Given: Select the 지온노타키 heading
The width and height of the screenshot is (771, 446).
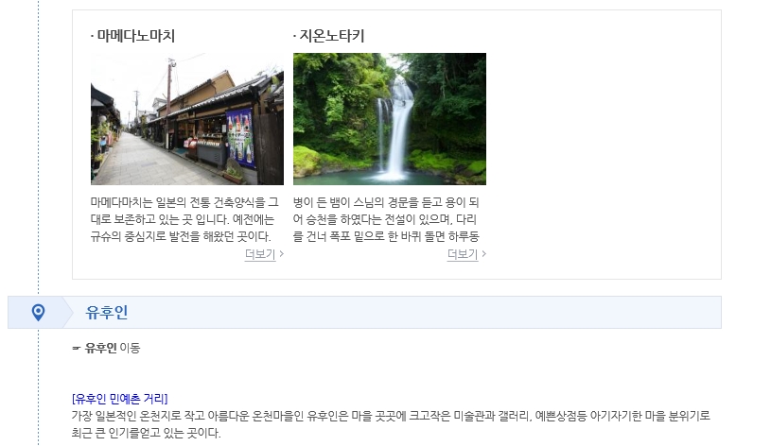Looking at the screenshot, I should tap(329, 36).
